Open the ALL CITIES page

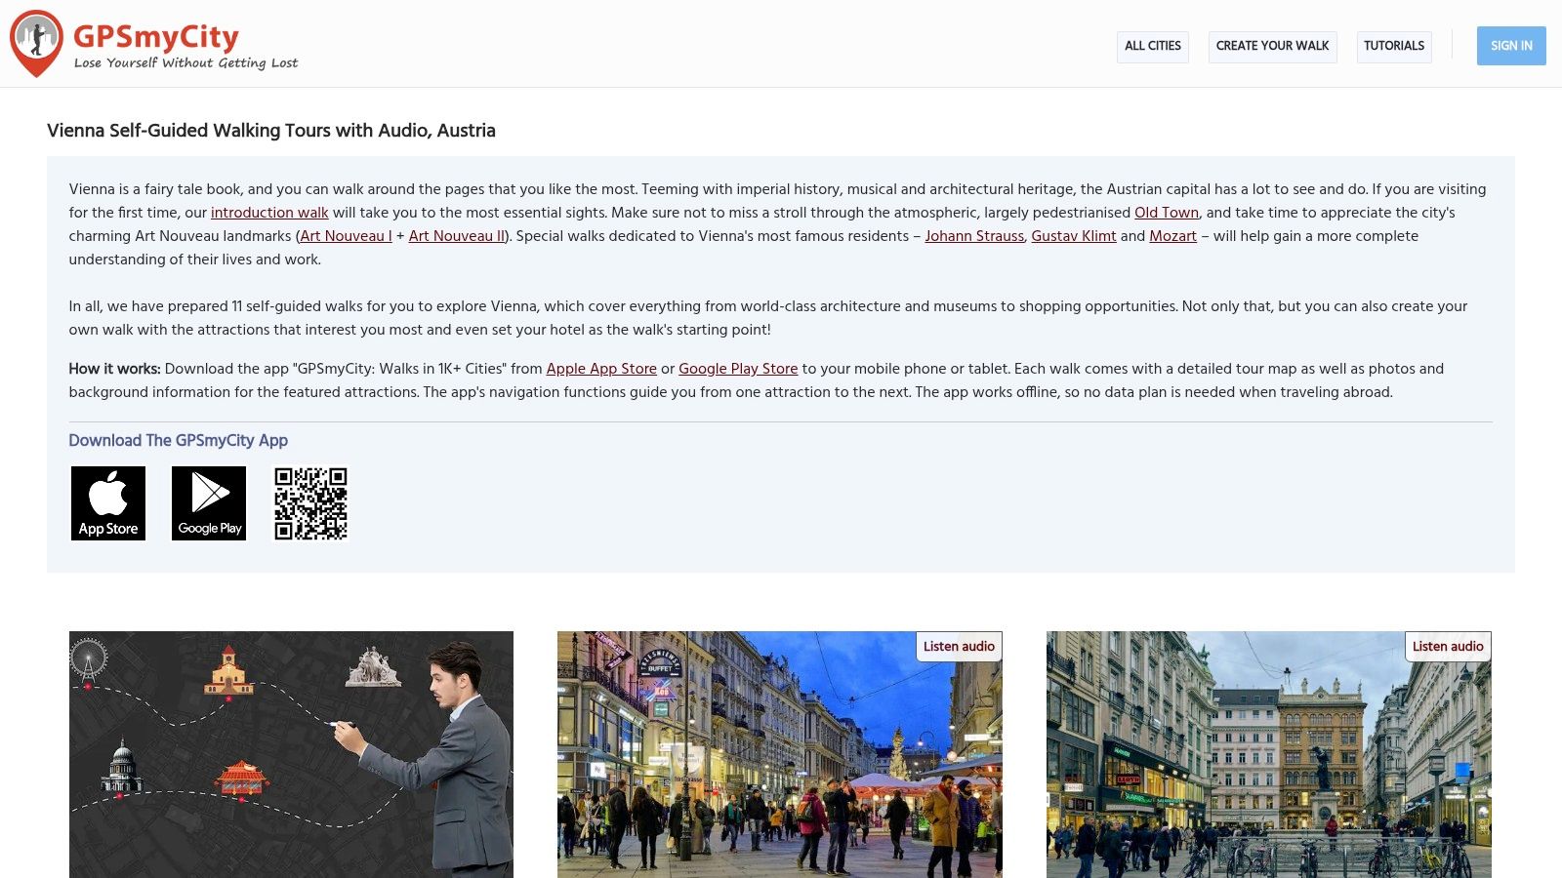pyautogui.click(x=1152, y=46)
